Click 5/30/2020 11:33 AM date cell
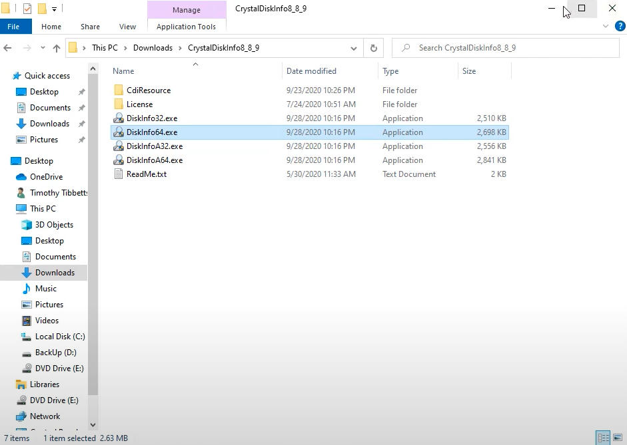The width and height of the screenshot is (627, 445). 320,174
